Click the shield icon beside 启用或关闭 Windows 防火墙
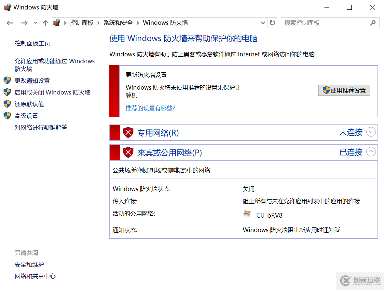The width and height of the screenshot is (384, 290). point(7,92)
